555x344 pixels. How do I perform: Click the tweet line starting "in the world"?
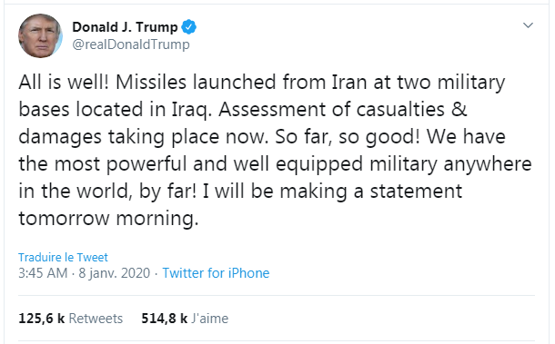point(240,192)
